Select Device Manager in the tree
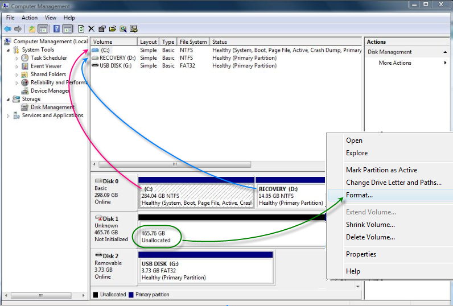Image resolution: width=453 pixels, height=306 pixels. (x=50, y=91)
